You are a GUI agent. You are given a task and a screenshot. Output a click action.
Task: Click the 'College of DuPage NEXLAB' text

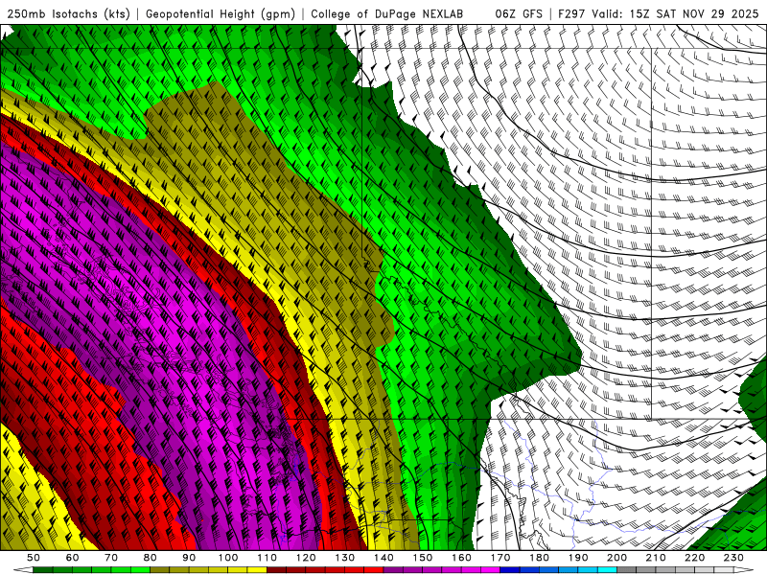(x=387, y=14)
